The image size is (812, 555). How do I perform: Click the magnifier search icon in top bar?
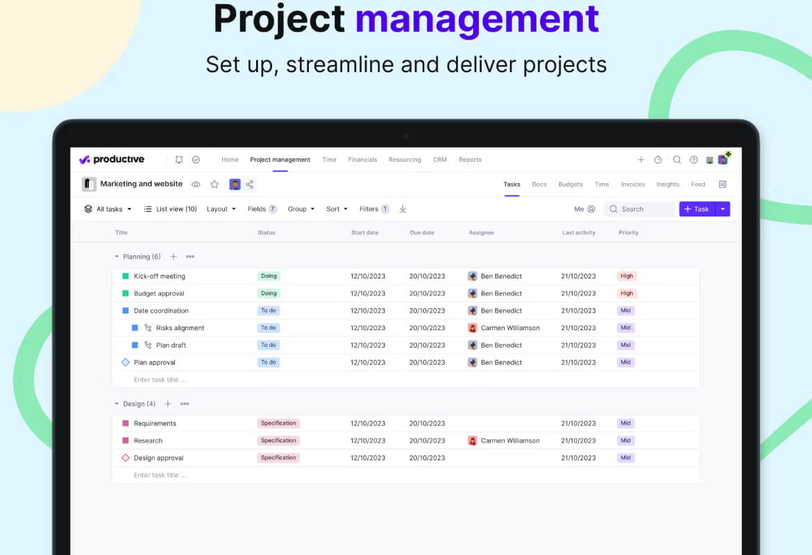tap(677, 160)
